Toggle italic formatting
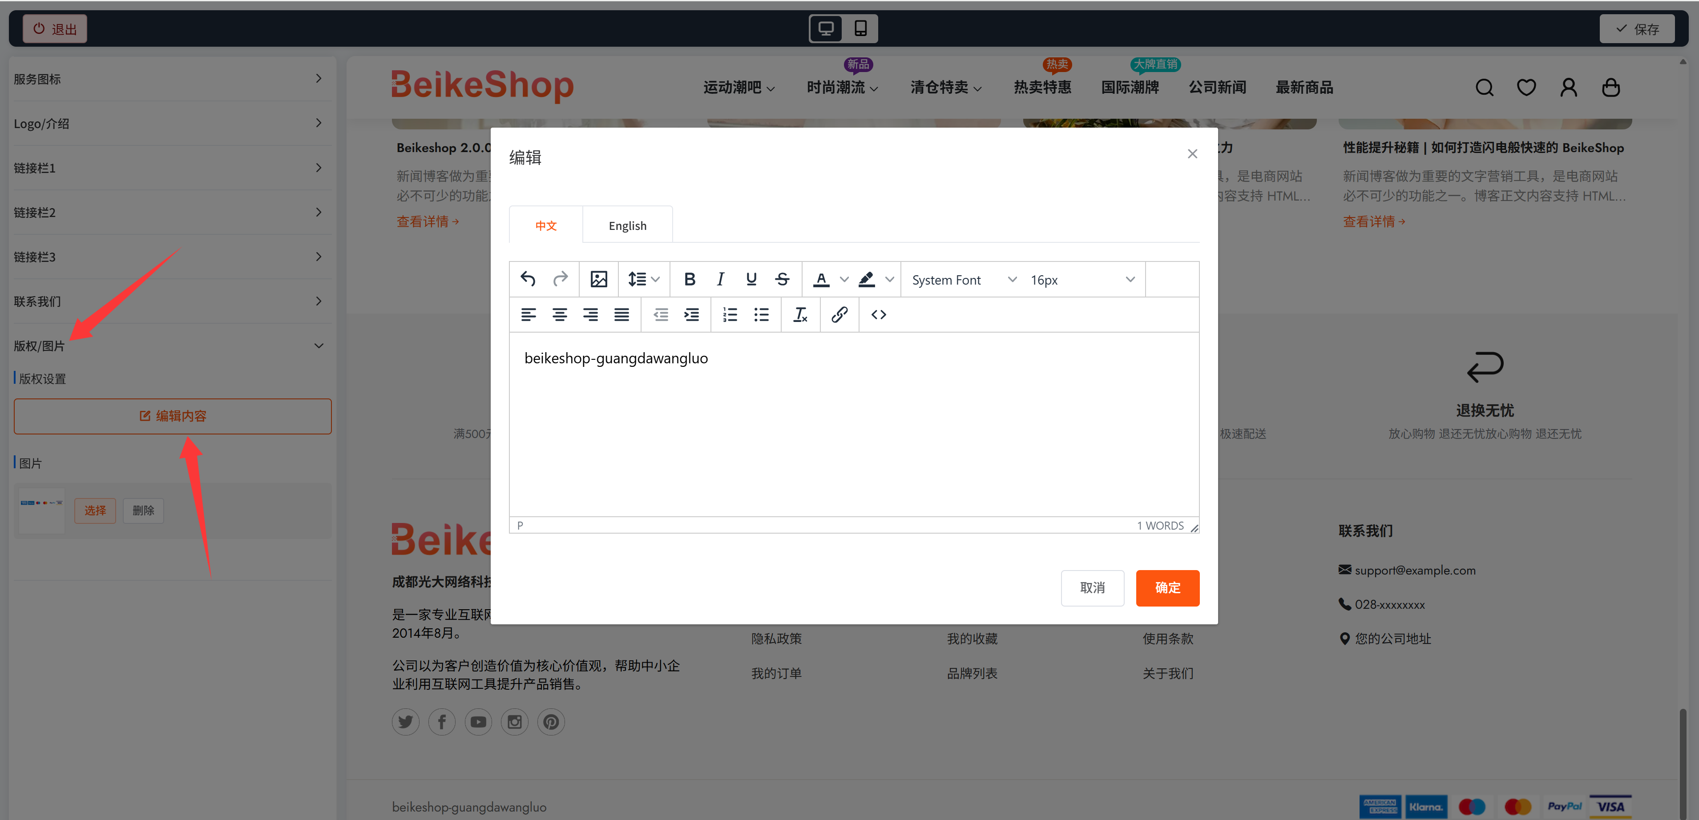This screenshot has width=1699, height=820. pos(720,279)
